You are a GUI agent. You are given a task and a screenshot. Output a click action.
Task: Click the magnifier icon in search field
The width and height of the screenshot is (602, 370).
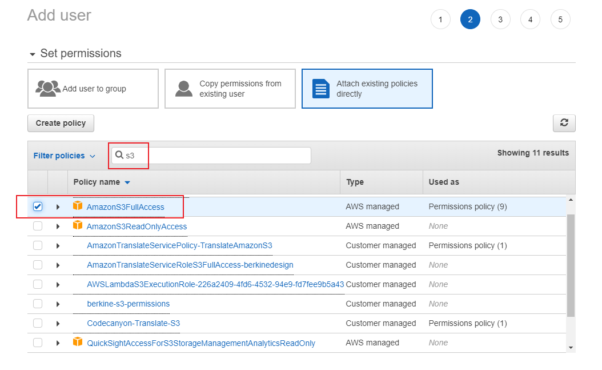point(119,155)
